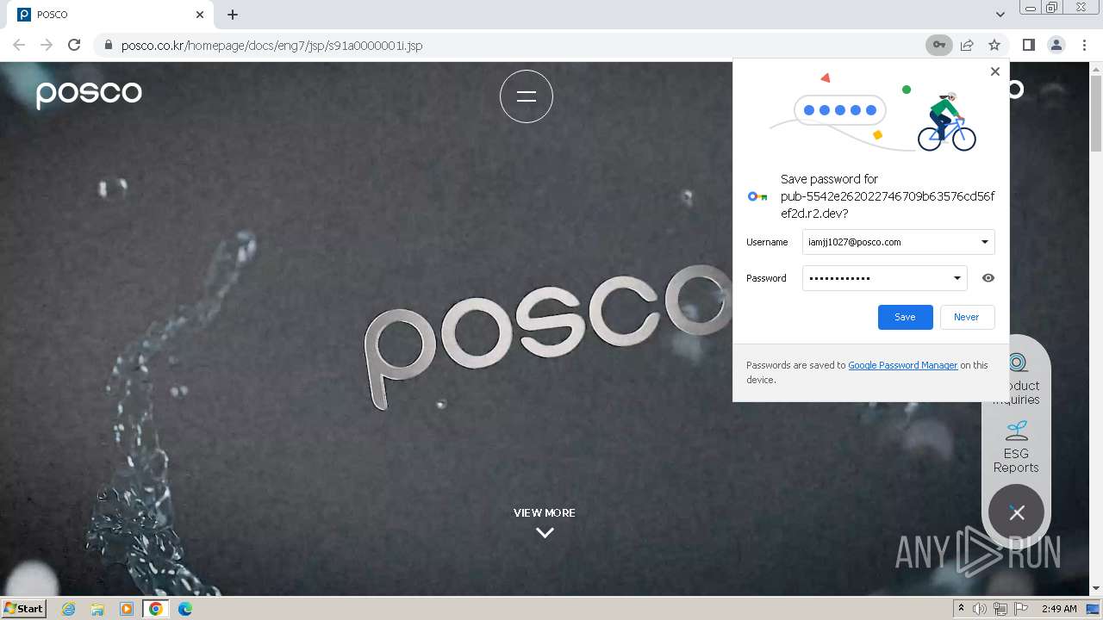Click the password key icon in address bar
Viewport: 1103px width, 620px height.
click(x=939, y=45)
